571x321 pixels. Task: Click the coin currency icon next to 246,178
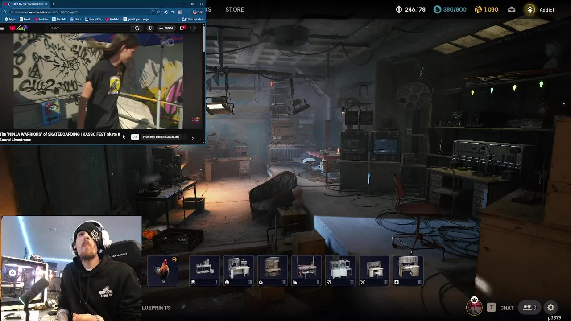pyautogui.click(x=399, y=10)
